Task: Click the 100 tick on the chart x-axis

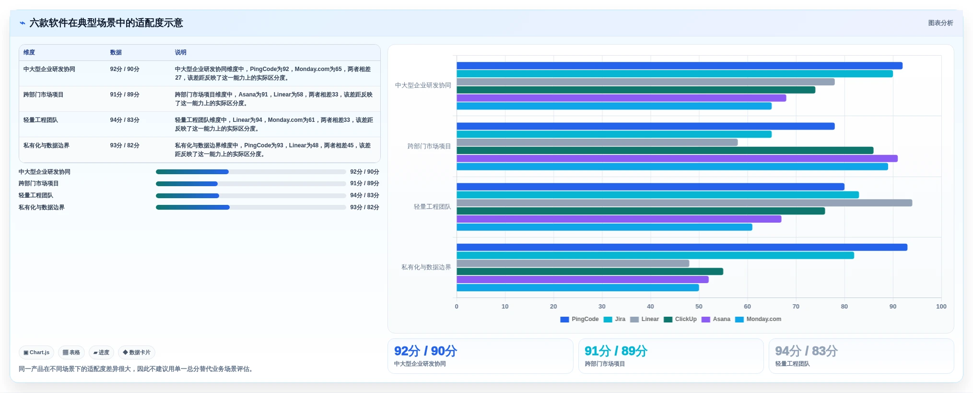Action: coord(941,307)
